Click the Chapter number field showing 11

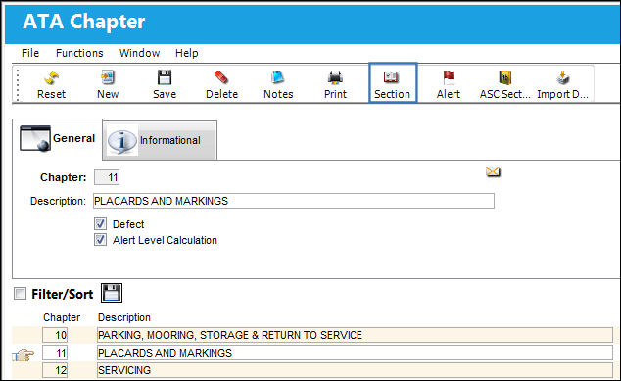pyautogui.click(x=107, y=177)
